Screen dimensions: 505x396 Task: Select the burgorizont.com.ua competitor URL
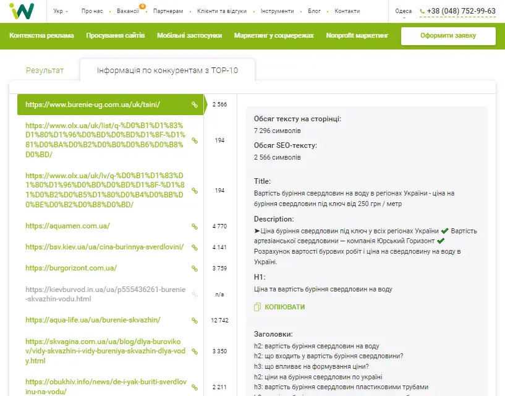71,268
